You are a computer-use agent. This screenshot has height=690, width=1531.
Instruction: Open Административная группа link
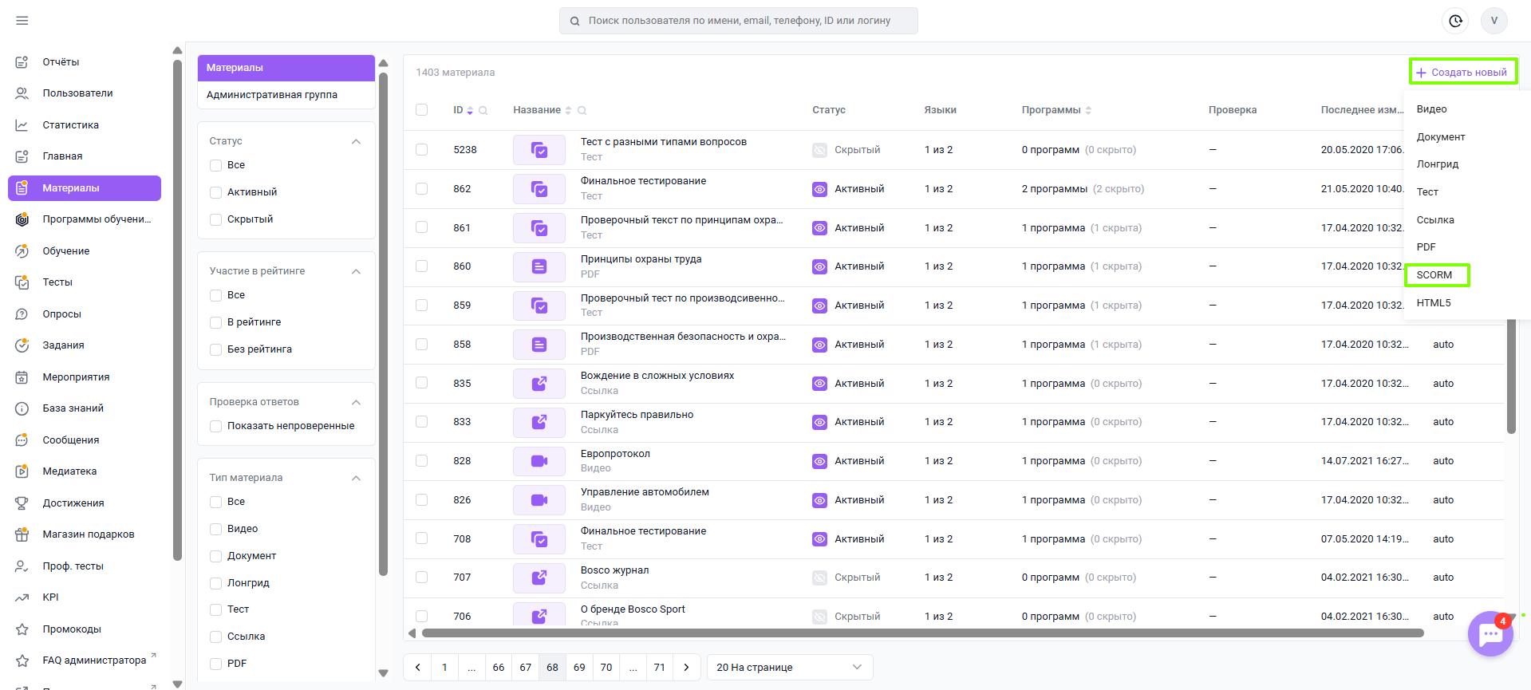[x=272, y=95]
